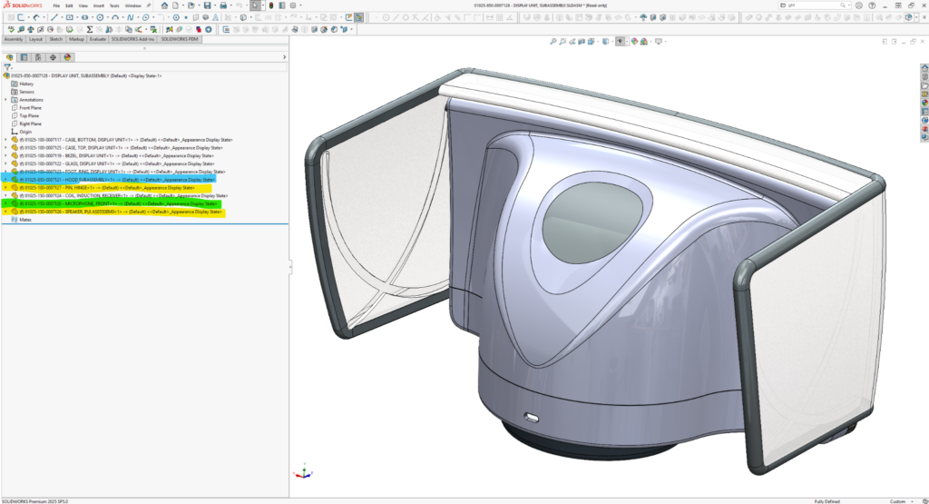Image resolution: width=929 pixels, height=504 pixels.
Task: Select the COIL, INDUCTION, RECEIVER component row
Action: pos(120,195)
